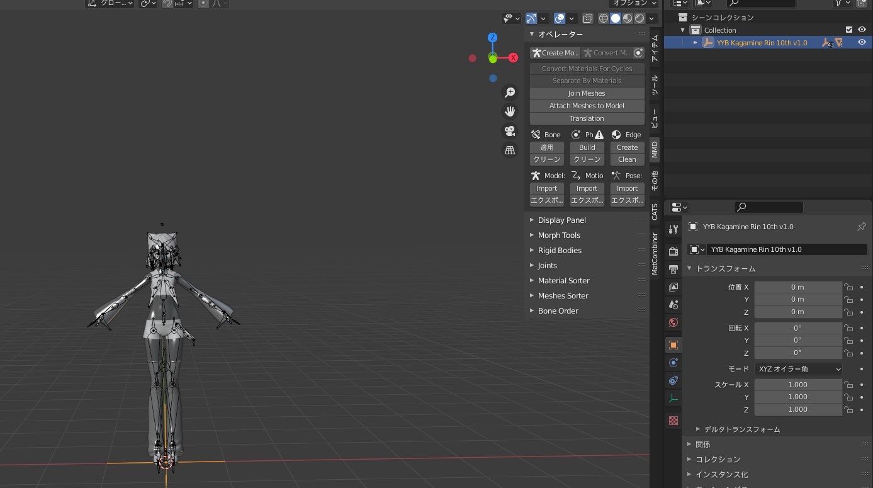
Task: Toggle viewport gizmos display
Action: (531, 18)
